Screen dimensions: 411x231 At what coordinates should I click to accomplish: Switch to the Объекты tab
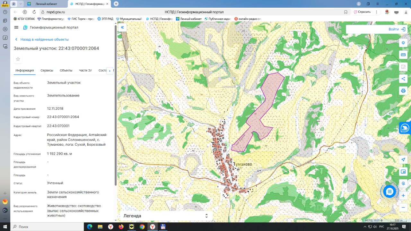(66, 71)
